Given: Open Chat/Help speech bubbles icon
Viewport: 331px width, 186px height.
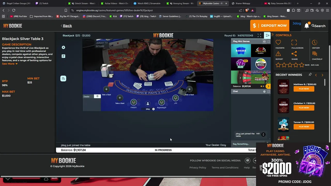Looking at the screenshot, I should tap(314, 54).
